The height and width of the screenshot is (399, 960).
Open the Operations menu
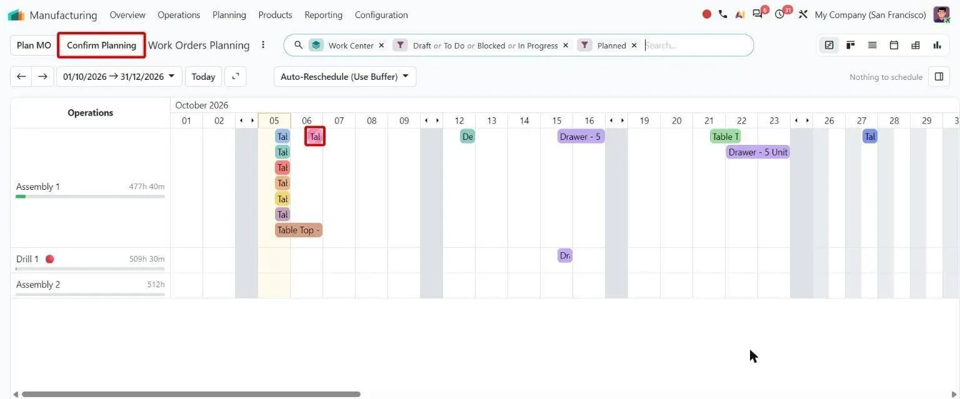point(179,14)
